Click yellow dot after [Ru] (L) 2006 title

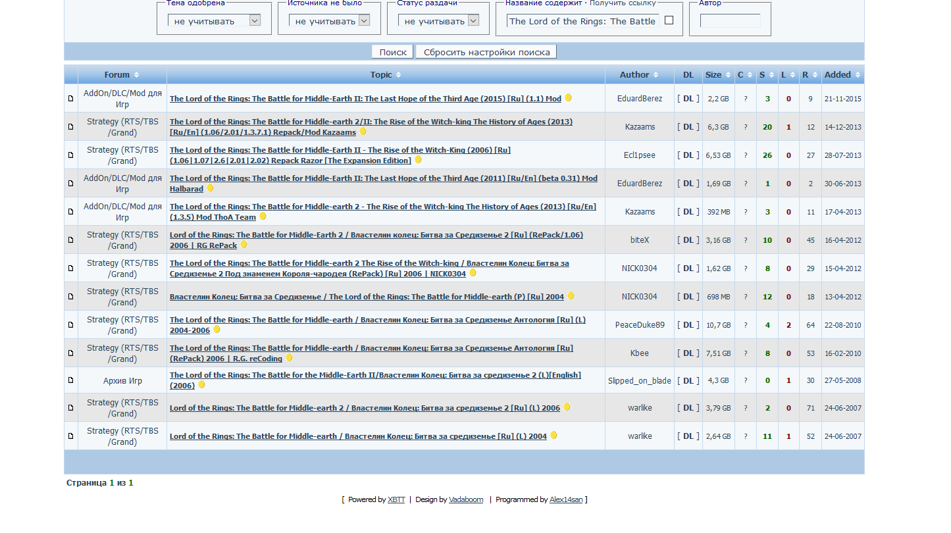pyautogui.click(x=567, y=407)
